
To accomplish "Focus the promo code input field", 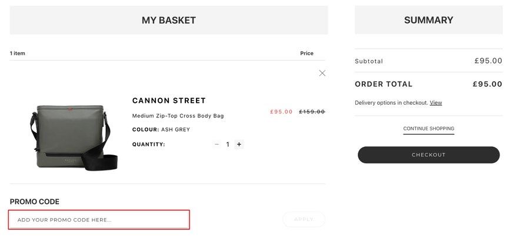I will (99, 220).
